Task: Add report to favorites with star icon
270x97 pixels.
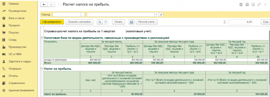Action: point(59,5)
